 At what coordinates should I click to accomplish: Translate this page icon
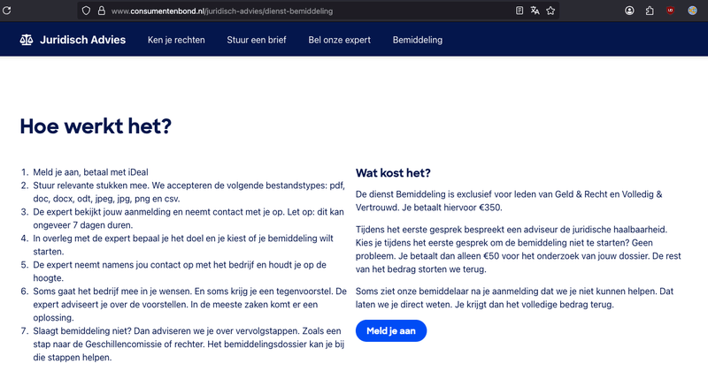535,11
